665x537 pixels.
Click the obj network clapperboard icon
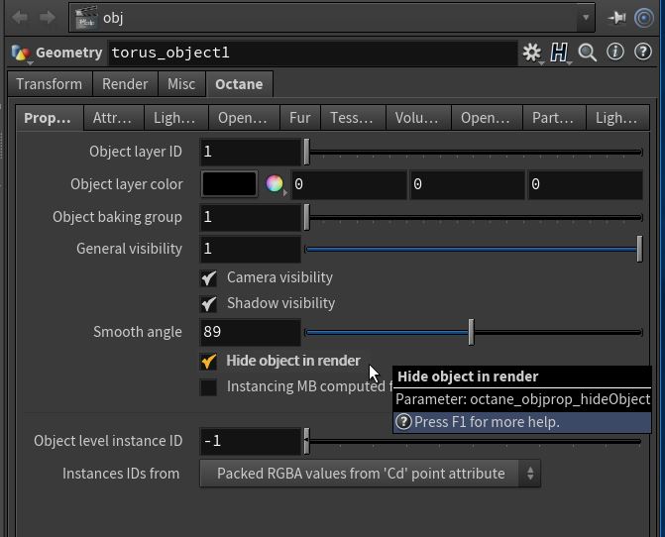86,18
